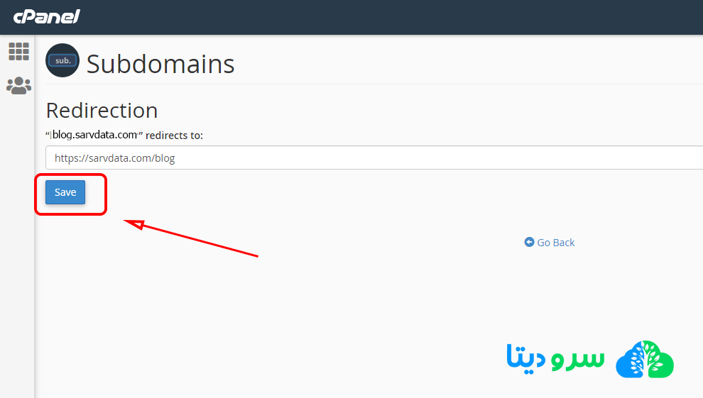
Task: Follow the Go Back link
Action: (x=555, y=243)
